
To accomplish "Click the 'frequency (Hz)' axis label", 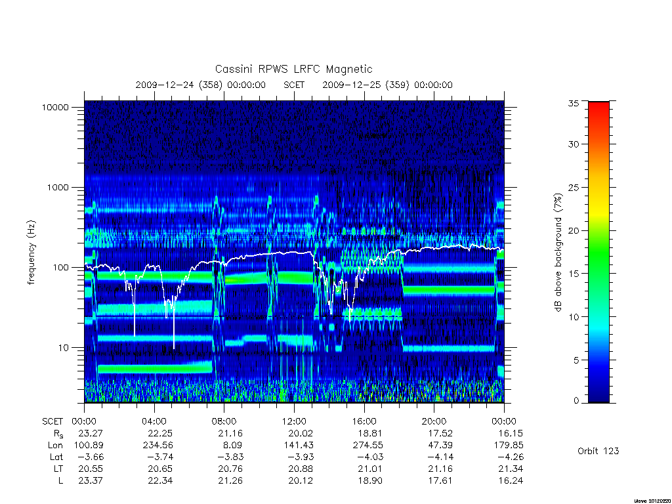I will 31,253.
